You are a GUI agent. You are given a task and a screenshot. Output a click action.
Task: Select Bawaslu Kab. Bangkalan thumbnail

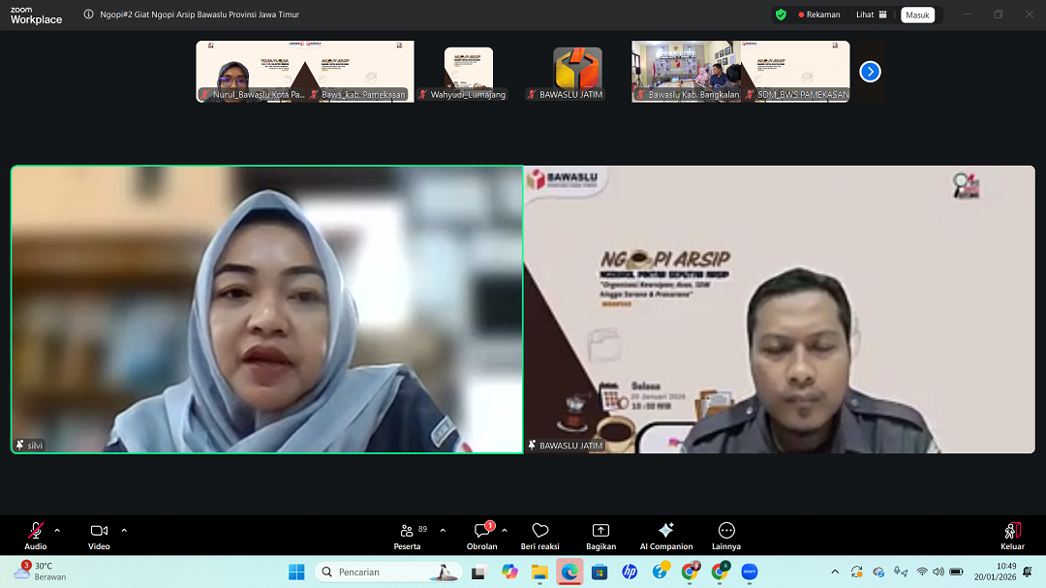[687, 72]
